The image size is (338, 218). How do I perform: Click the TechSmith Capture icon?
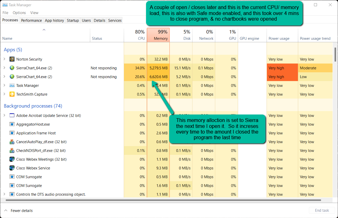pyautogui.click(x=12, y=94)
